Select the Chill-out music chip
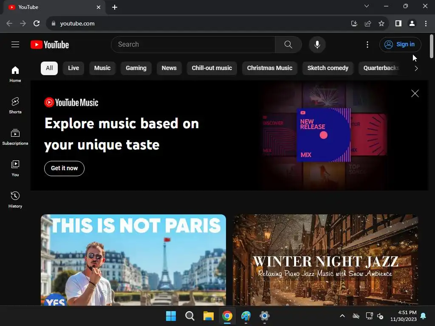435x326 pixels. click(x=212, y=68)
